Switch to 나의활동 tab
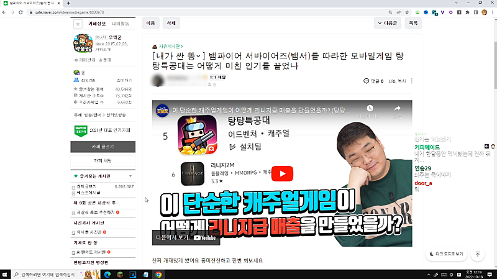 pos(120,24)
